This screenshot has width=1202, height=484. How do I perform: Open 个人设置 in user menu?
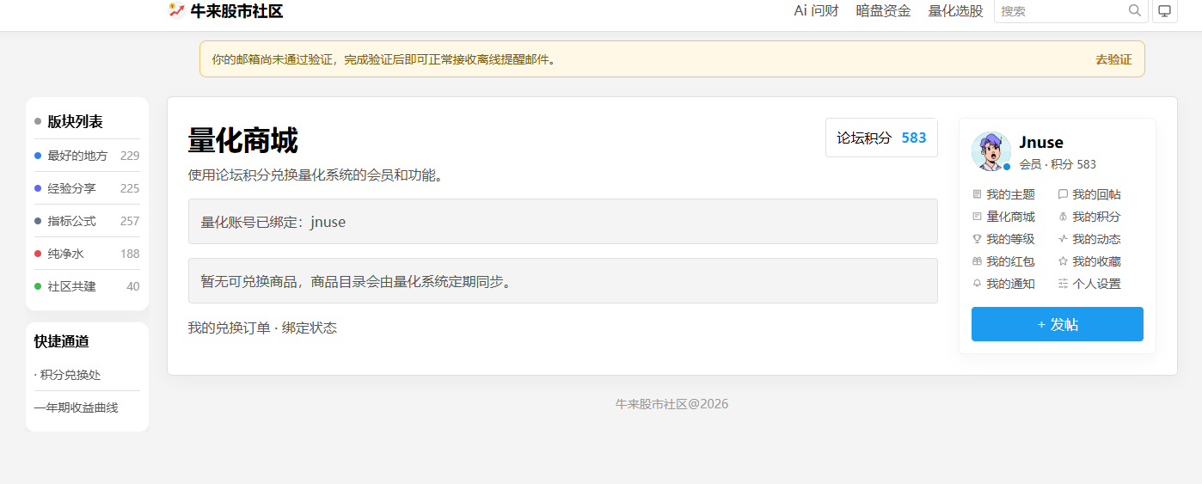click(1097, 284)
